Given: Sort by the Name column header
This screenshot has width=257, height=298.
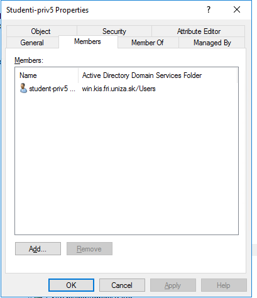Looking at the screenshot, I should click(46, 75).
